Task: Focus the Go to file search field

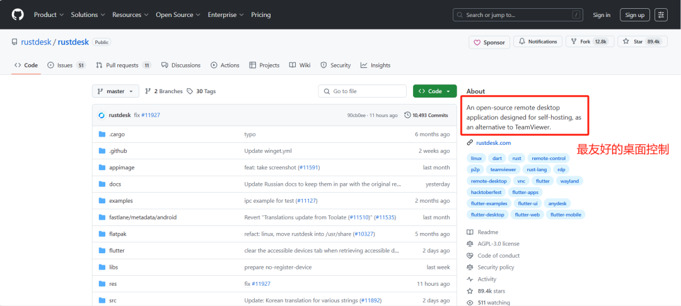Action: pyautogui.click(x=362, y=91)
